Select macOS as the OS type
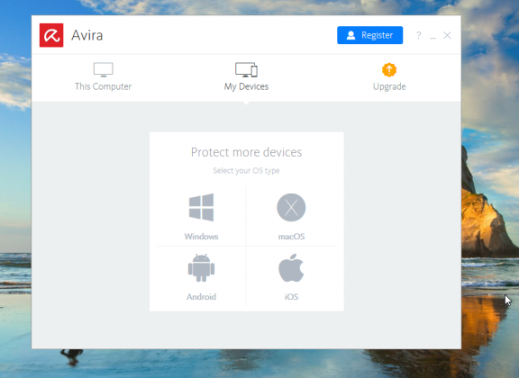 pyautogui.click(x=291, y=217)
